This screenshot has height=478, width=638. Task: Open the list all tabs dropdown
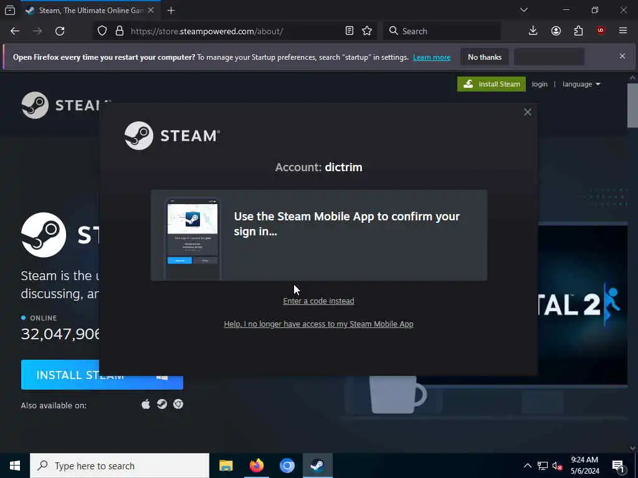pos(523,10)
